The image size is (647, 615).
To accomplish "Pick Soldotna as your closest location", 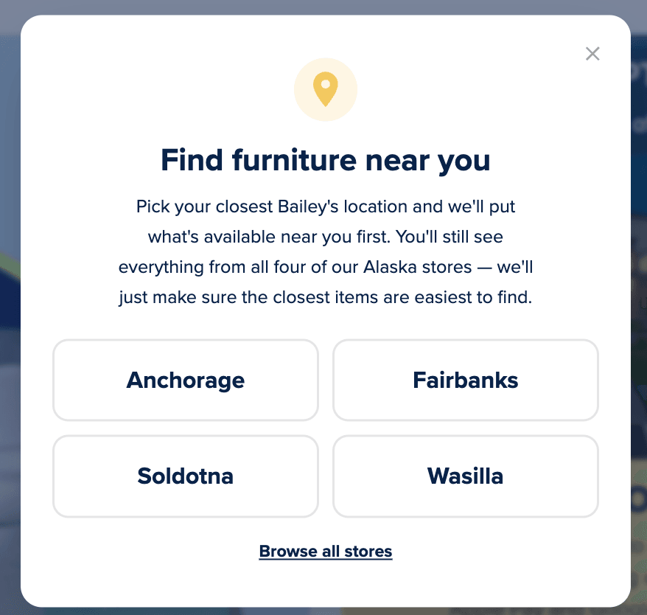I will pyautogui.click(x=185, y=476).
